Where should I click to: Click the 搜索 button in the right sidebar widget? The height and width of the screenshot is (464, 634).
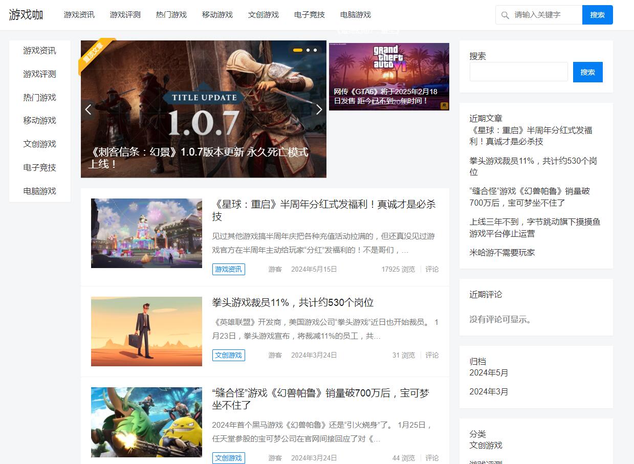point(588,72)
